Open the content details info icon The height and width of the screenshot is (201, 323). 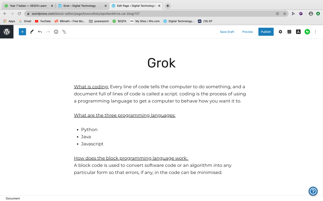[x=56, y=32]
